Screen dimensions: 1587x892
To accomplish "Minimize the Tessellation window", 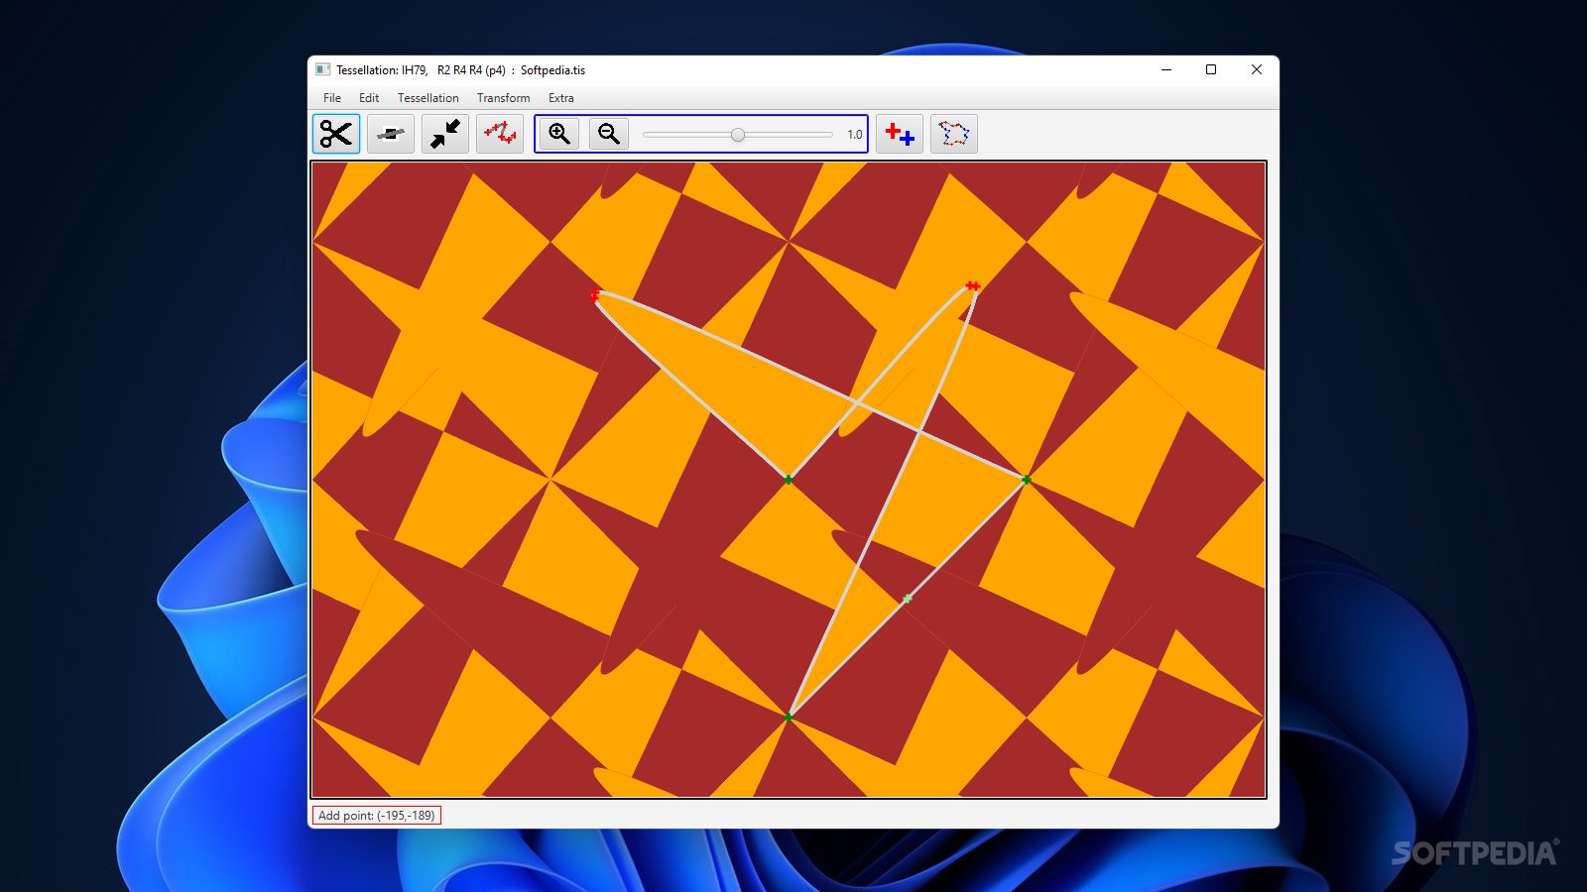I will (x=1166, y=69).
